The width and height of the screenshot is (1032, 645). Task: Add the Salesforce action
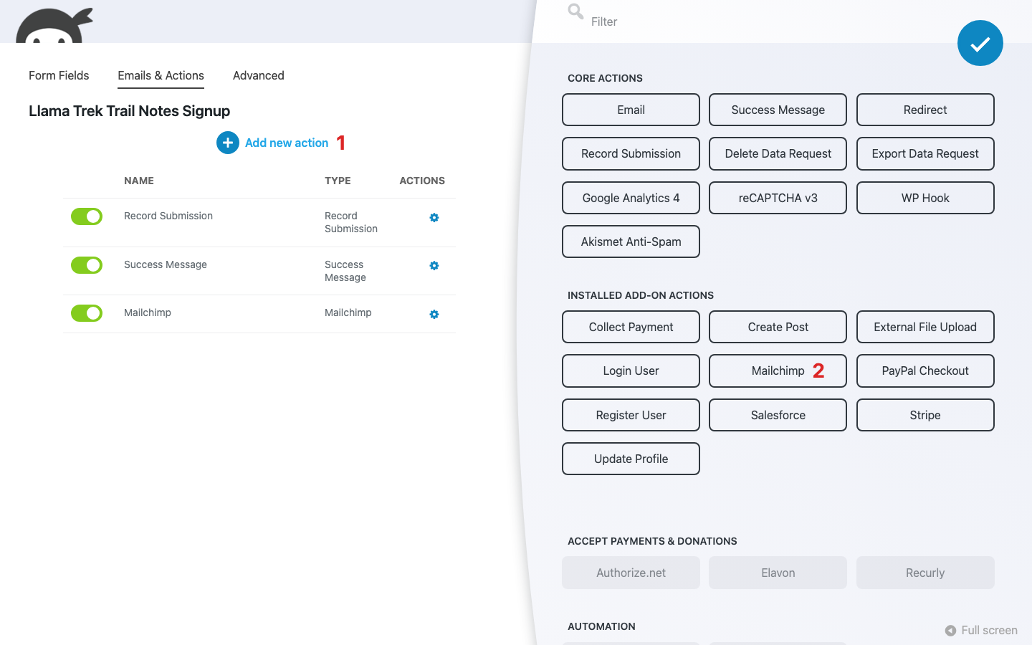point(778,415)
